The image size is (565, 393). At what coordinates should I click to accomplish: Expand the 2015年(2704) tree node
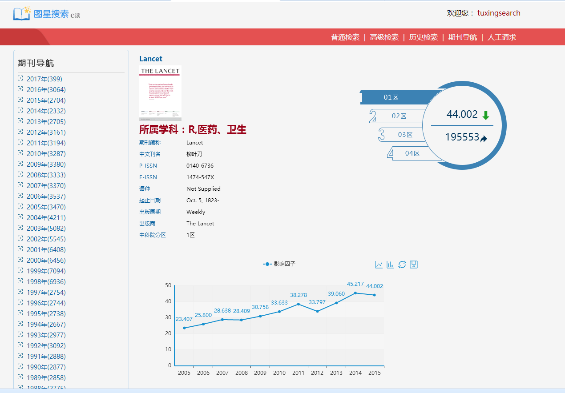[20, 100]
